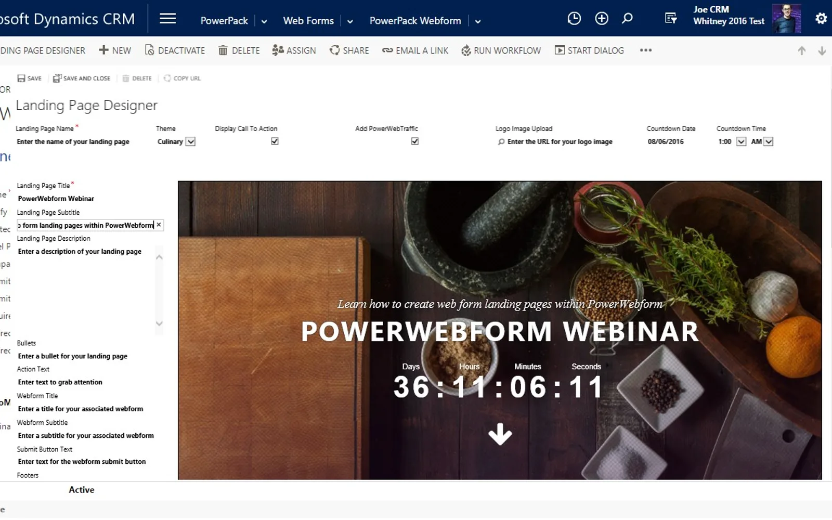Click ASSIGN command

click(x=294, y=50)
